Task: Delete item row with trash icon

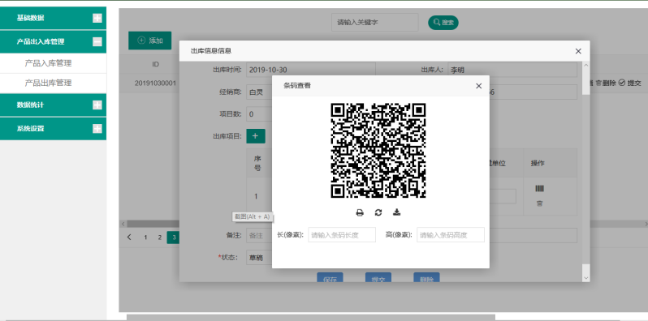Action: pyautogui.click(x=539, y=203)
